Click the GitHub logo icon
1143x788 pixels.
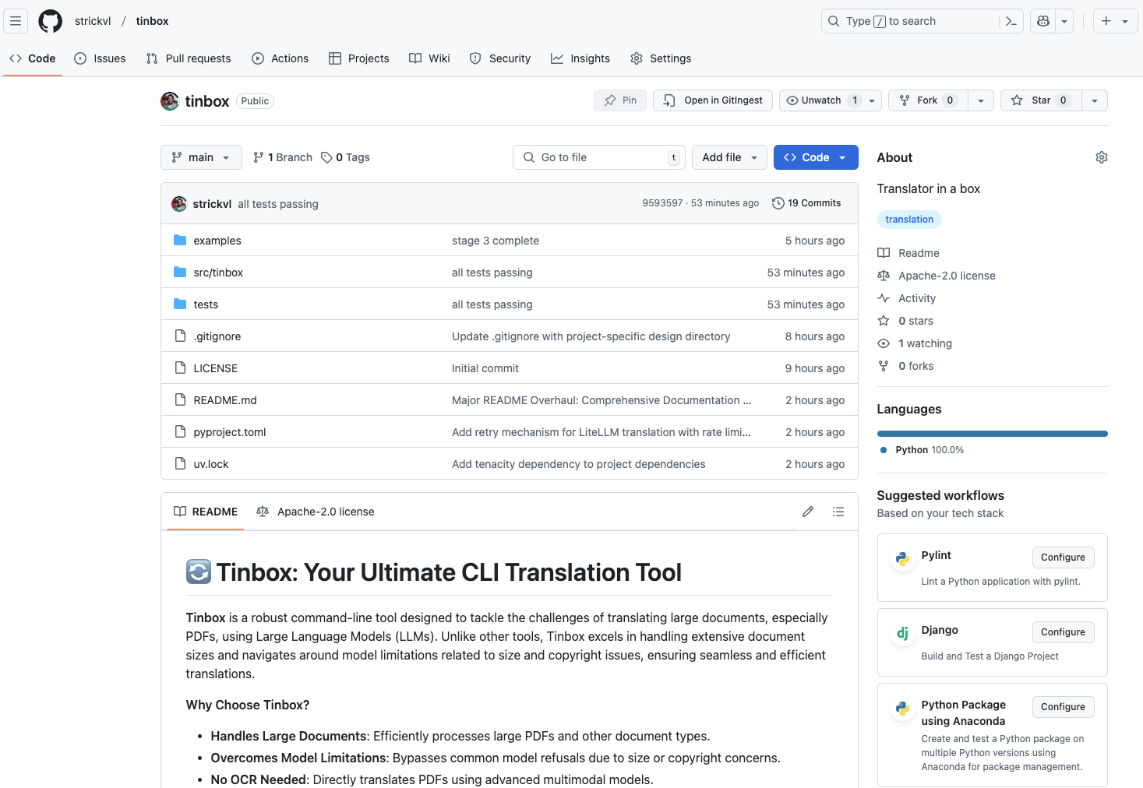[x=51, y=21]
